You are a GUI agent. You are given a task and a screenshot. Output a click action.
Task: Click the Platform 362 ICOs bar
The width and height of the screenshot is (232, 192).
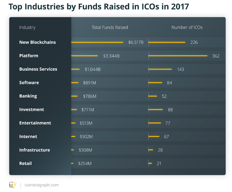[178, 56]
